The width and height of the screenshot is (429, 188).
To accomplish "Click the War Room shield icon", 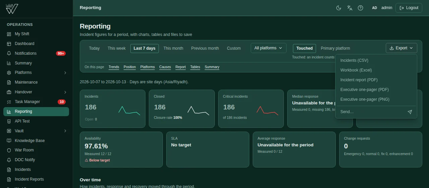I will point(9,150).
